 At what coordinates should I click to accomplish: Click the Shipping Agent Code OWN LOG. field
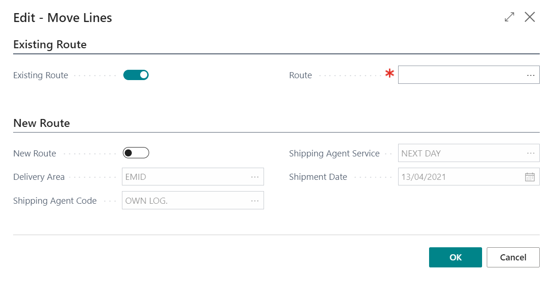[185, 200]
